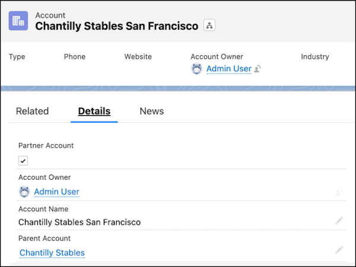Screen dimensions: 356x267
Task: Open Admin User link under Account Owner
Action: (x=56, y=192)
